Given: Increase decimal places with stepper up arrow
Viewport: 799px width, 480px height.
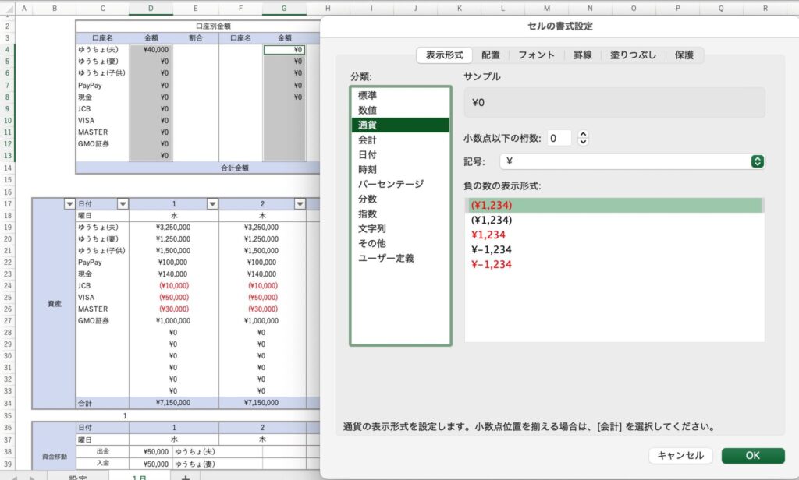Looking at the screenshot, I should click(x=583, y=134).
